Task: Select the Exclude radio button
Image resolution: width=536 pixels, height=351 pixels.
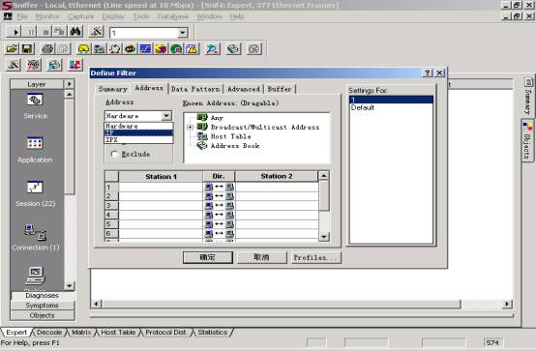Action: tap(114, 154)
